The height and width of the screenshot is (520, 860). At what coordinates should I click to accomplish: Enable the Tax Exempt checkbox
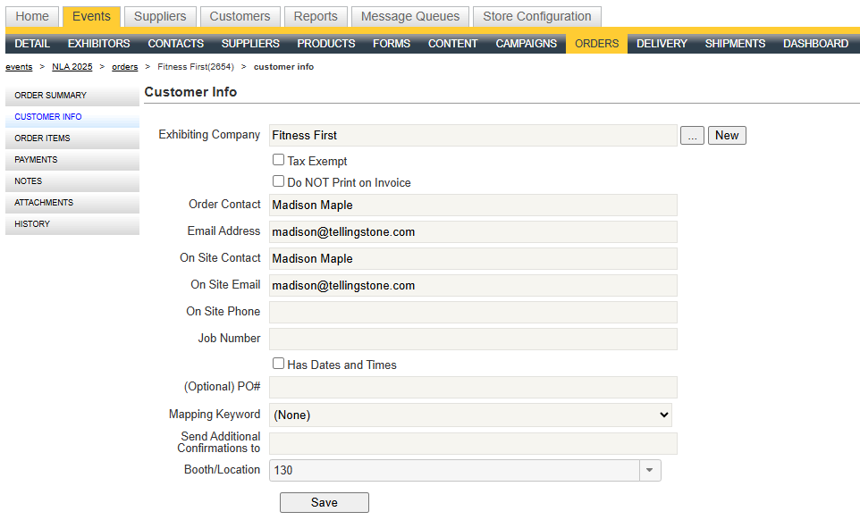(279, 161)
